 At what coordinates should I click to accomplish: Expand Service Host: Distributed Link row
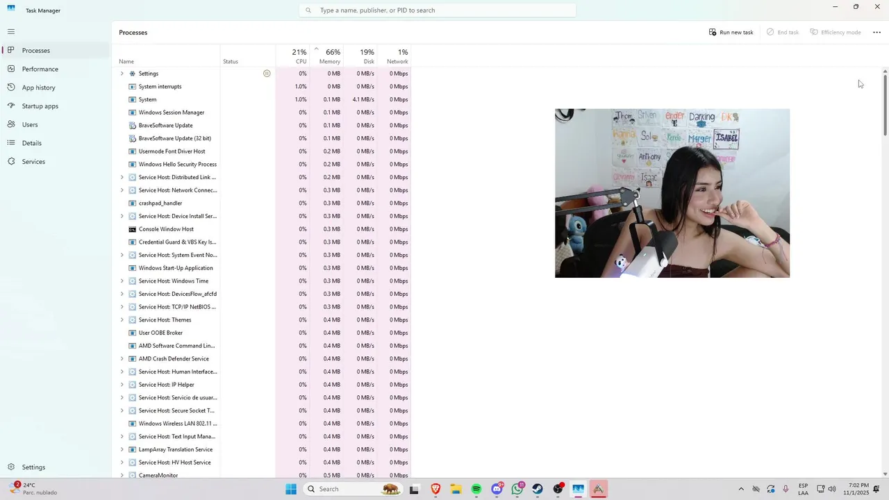(x=122, y=177)
